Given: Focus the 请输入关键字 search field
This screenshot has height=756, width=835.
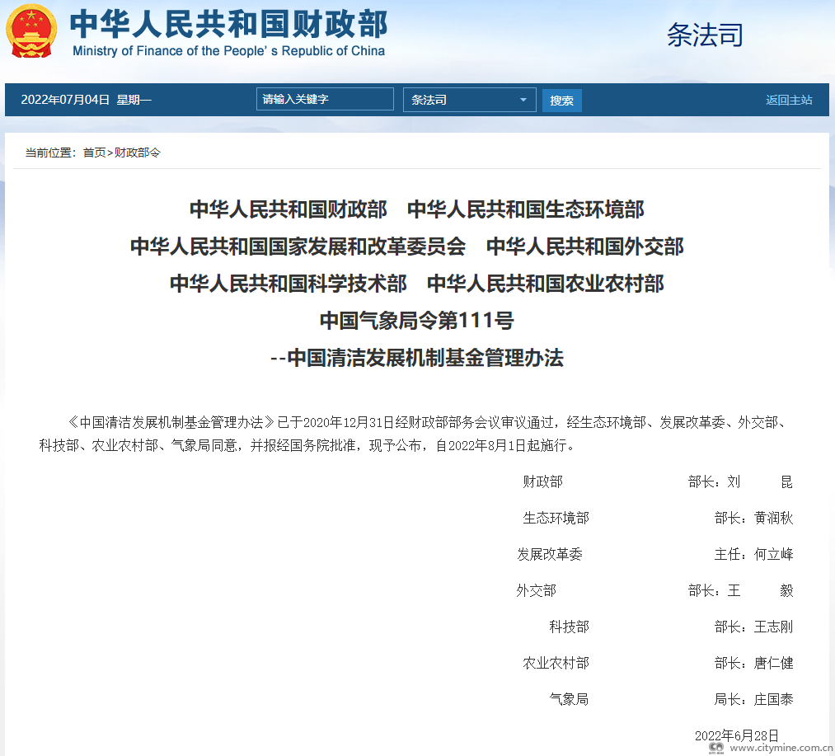Looking at the screenshot, I should [x=325, y=99].
